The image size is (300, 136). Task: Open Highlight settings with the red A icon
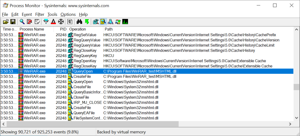(53, 22)
